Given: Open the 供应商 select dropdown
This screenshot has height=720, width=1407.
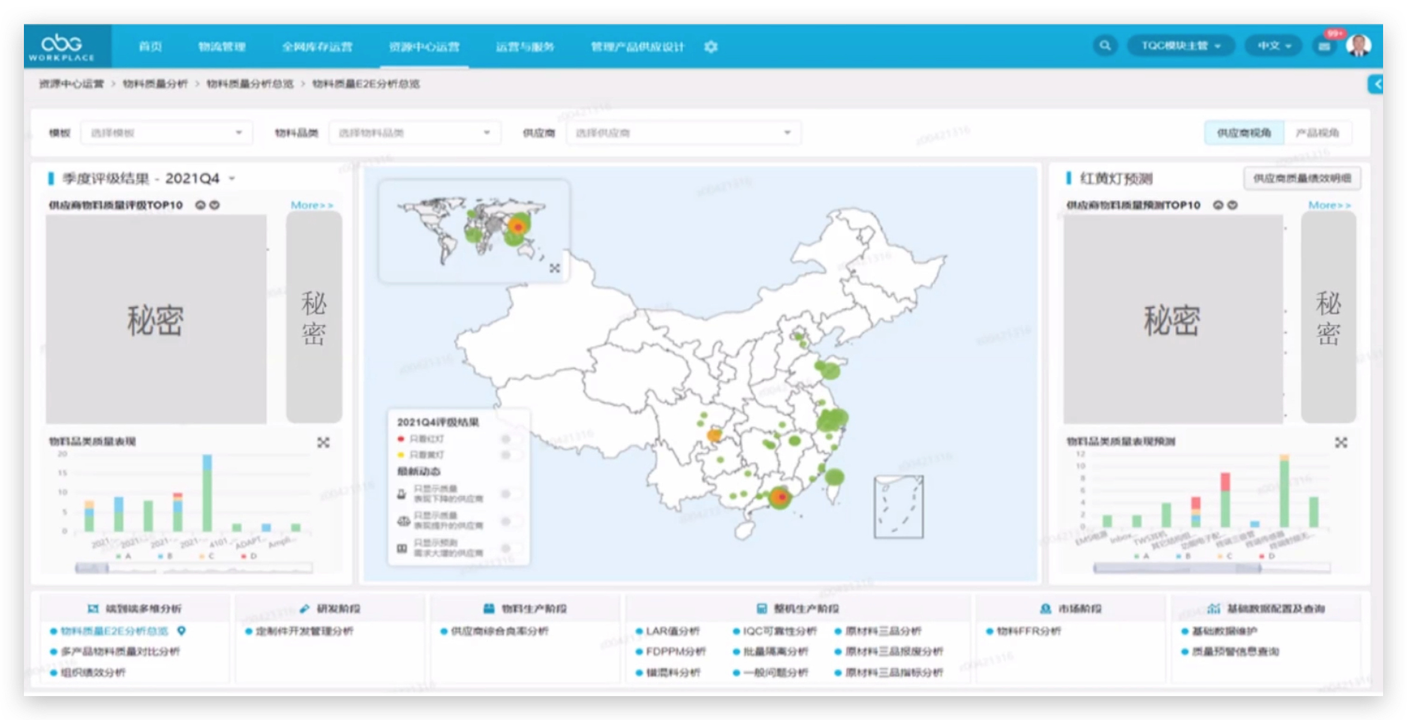Looking at the screenshot, I should point(683,133).
